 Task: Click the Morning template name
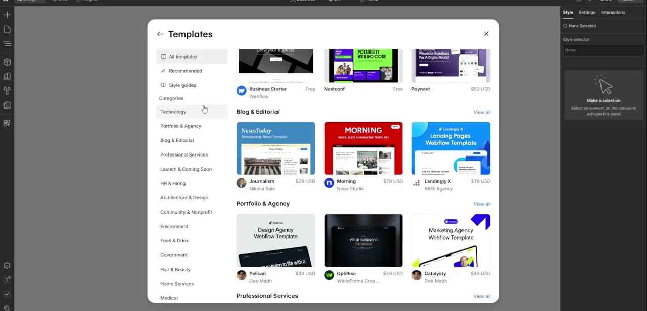click(x=346, y=181)
